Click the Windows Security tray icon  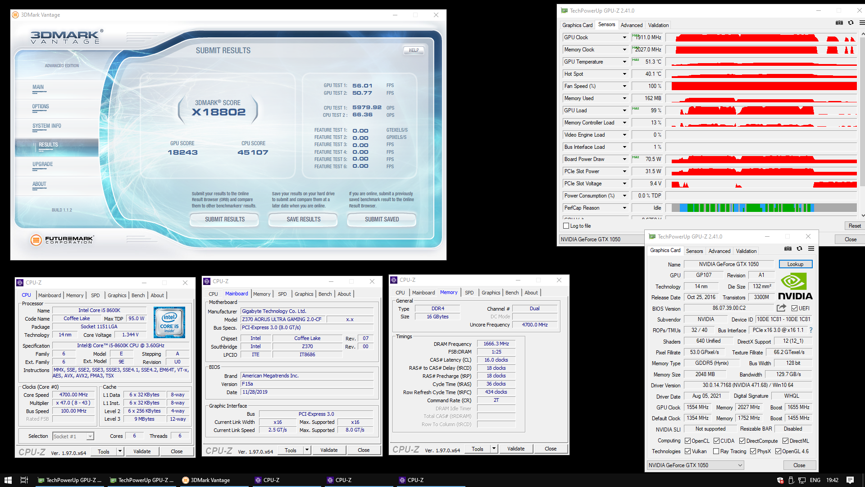click(780, 480)
